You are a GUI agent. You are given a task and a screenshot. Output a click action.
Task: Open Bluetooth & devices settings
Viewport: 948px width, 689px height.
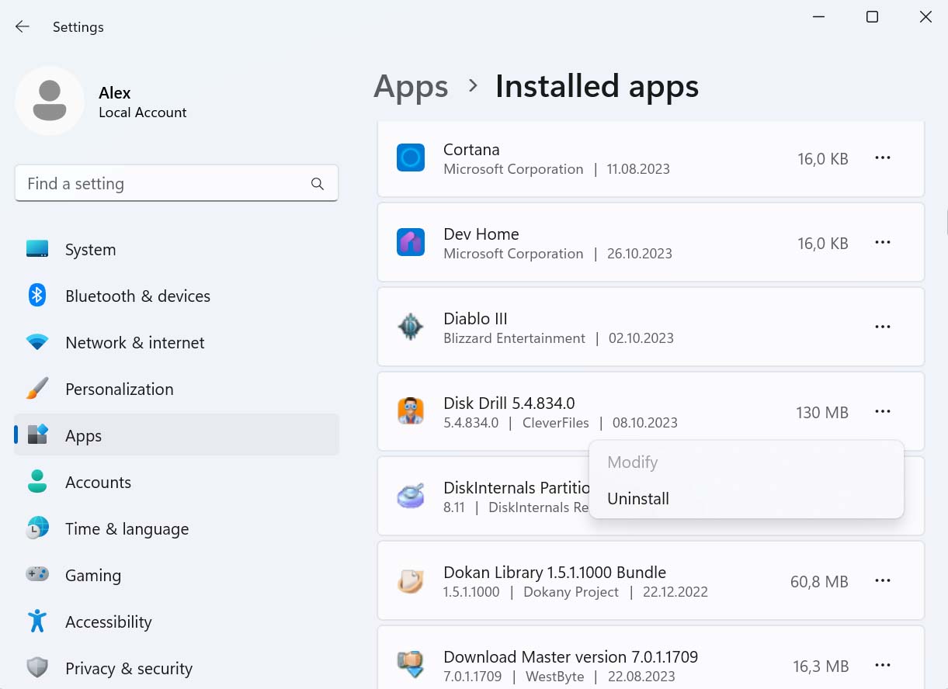[x=177, y=296]
